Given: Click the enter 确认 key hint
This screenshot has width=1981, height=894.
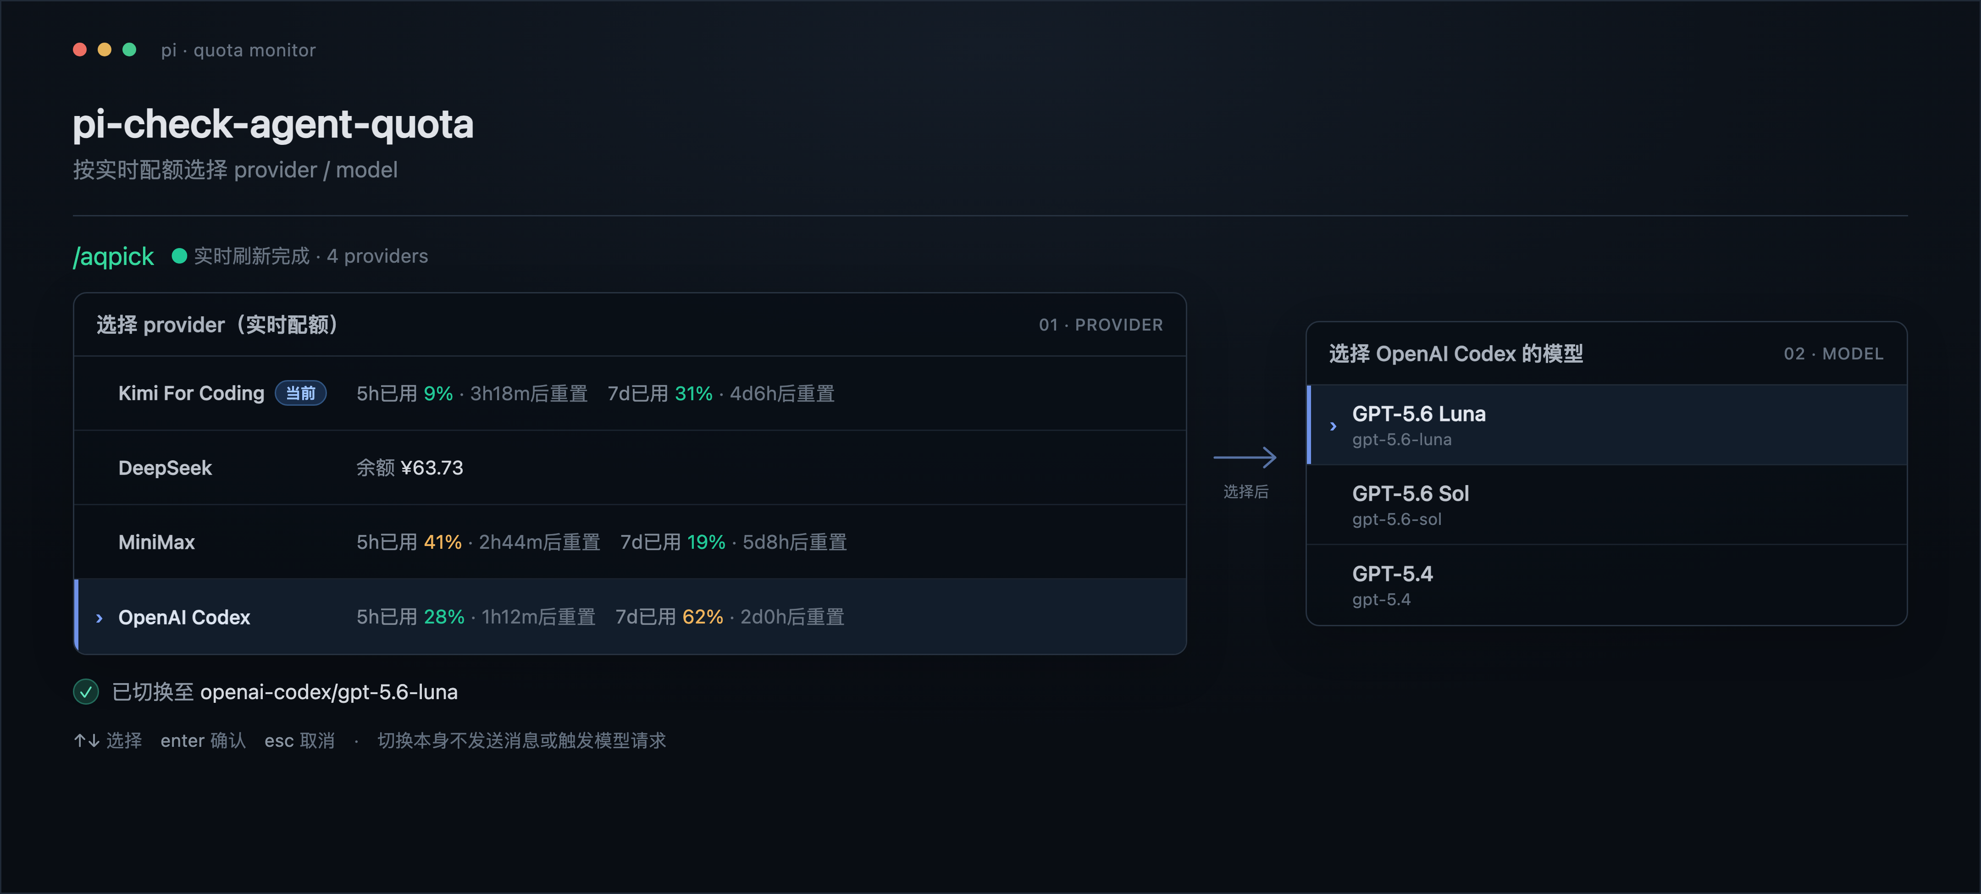Looking at the screenshot, I should [203, 740].
